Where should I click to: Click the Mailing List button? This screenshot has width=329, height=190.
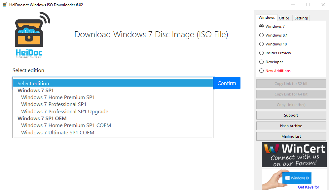click(x=291, y=136)
